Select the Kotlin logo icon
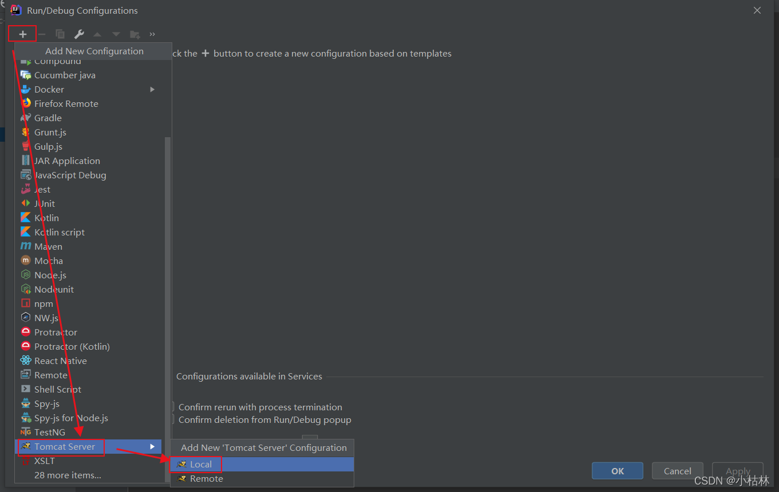 (x=26, y=218)
